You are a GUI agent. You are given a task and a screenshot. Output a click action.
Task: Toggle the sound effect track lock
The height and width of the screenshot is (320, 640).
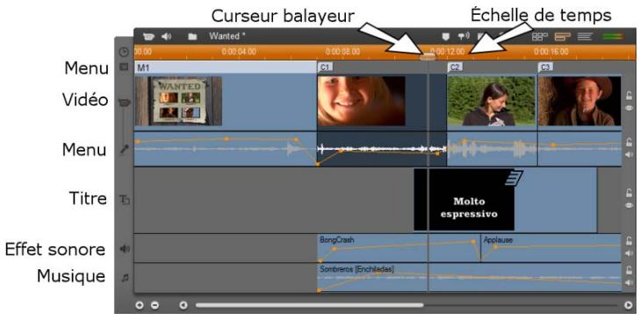pyautogui.click(x=629, y=241)
